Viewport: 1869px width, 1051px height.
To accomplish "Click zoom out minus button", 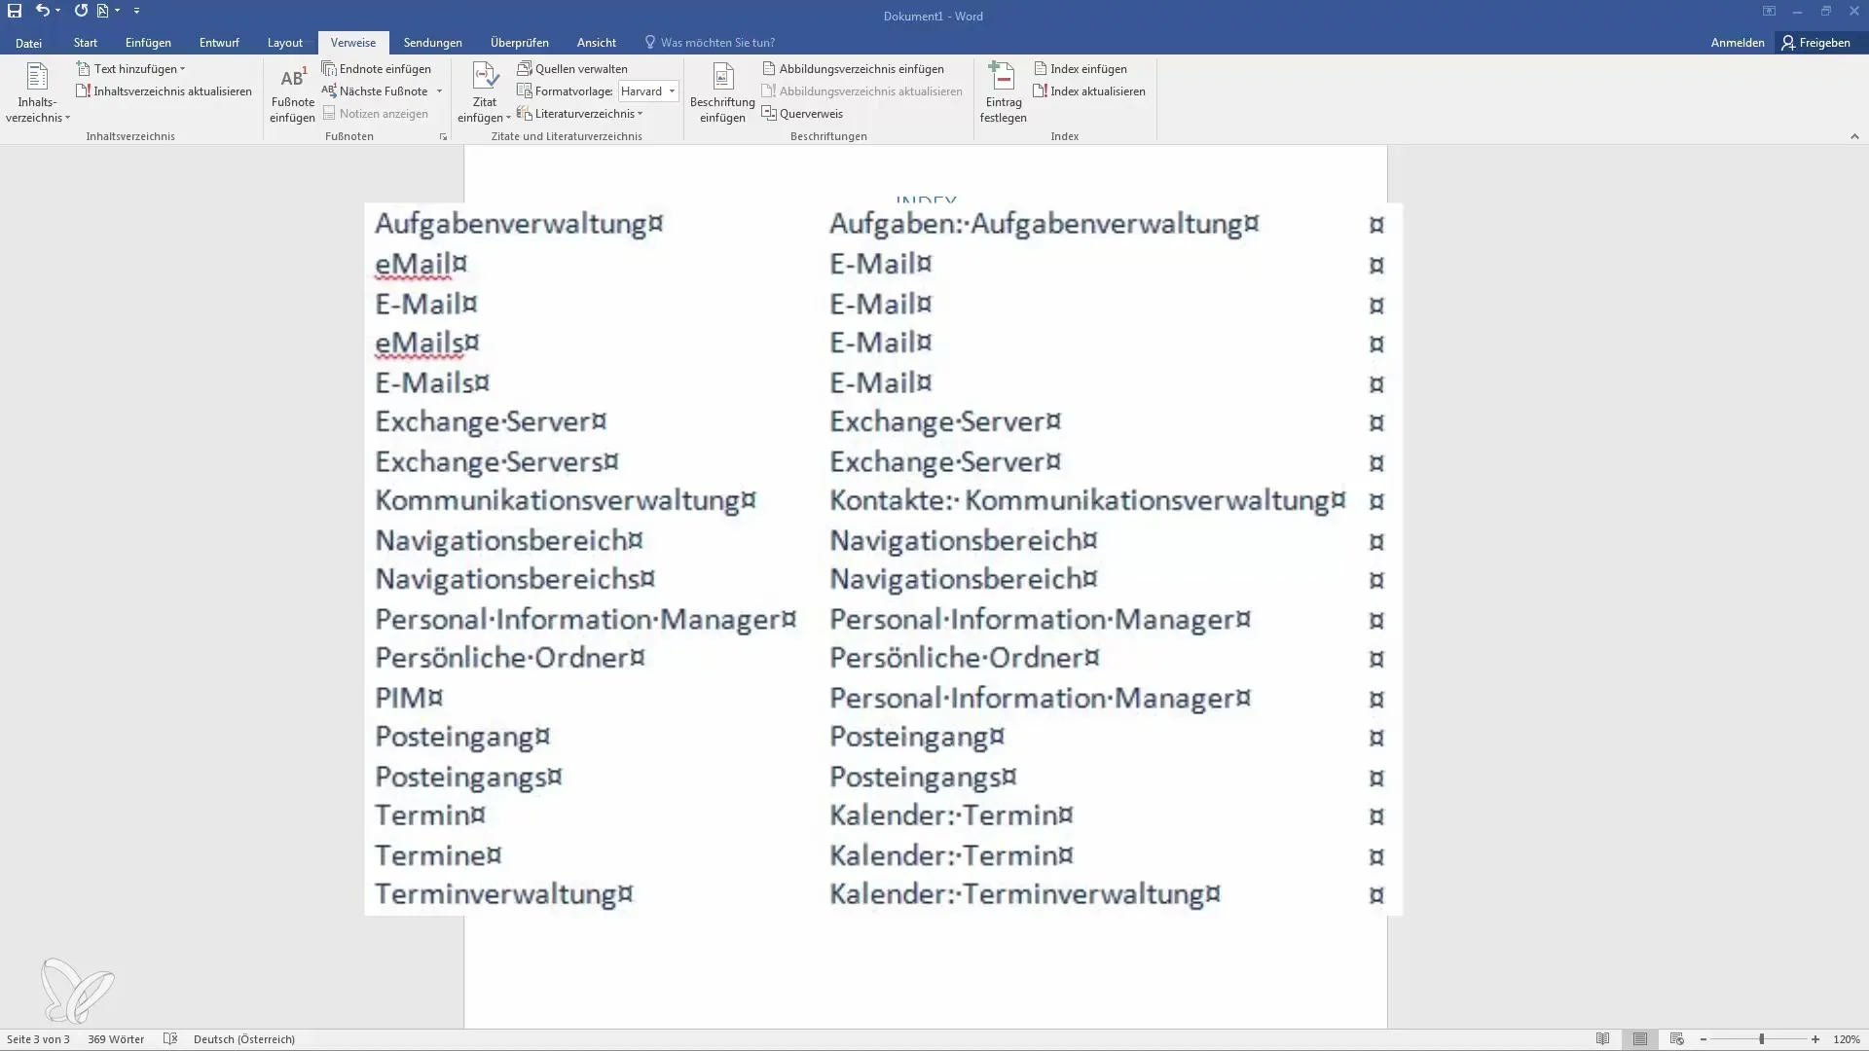I will click(1704, 1039).
